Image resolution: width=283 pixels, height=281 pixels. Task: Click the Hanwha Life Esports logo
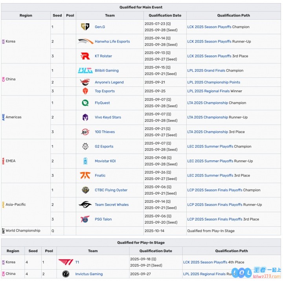pyautogui.click(x=85, y=41)
